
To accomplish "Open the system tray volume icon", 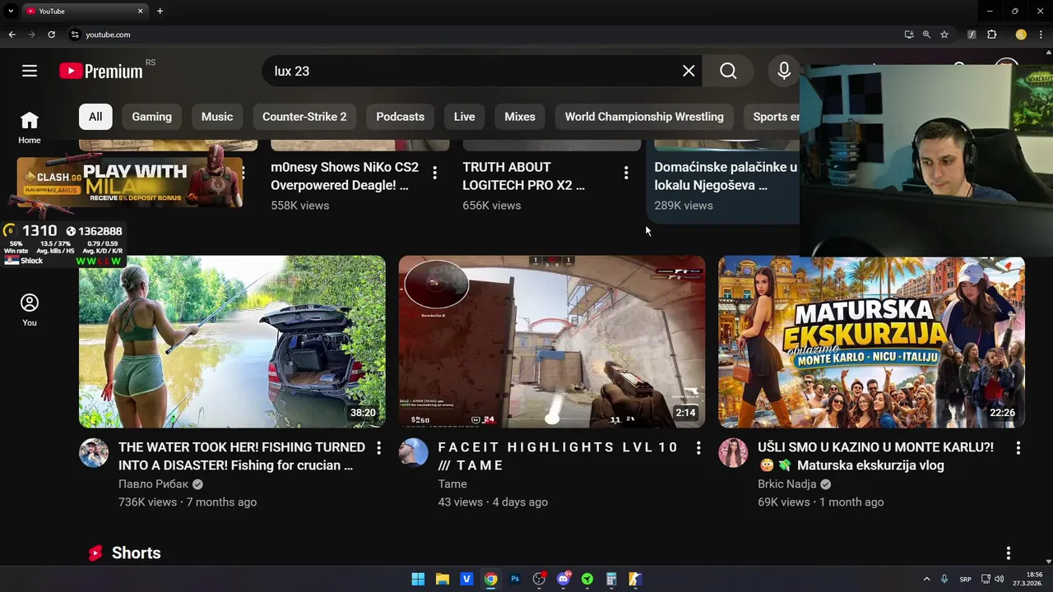I will [1001, 579].
